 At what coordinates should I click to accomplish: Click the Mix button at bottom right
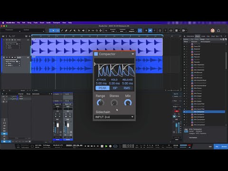click(x=217, y=146)
